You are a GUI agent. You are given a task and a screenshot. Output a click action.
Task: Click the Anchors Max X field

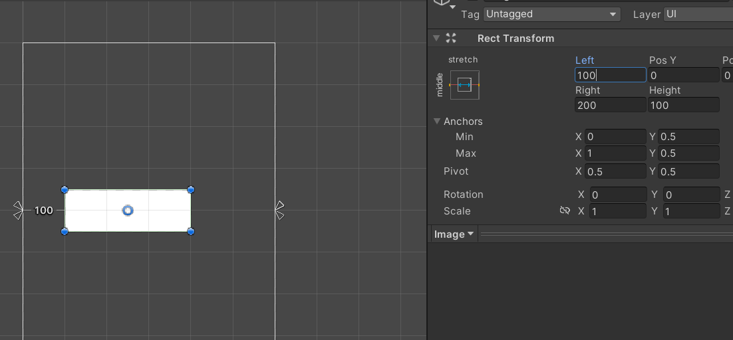615,153
